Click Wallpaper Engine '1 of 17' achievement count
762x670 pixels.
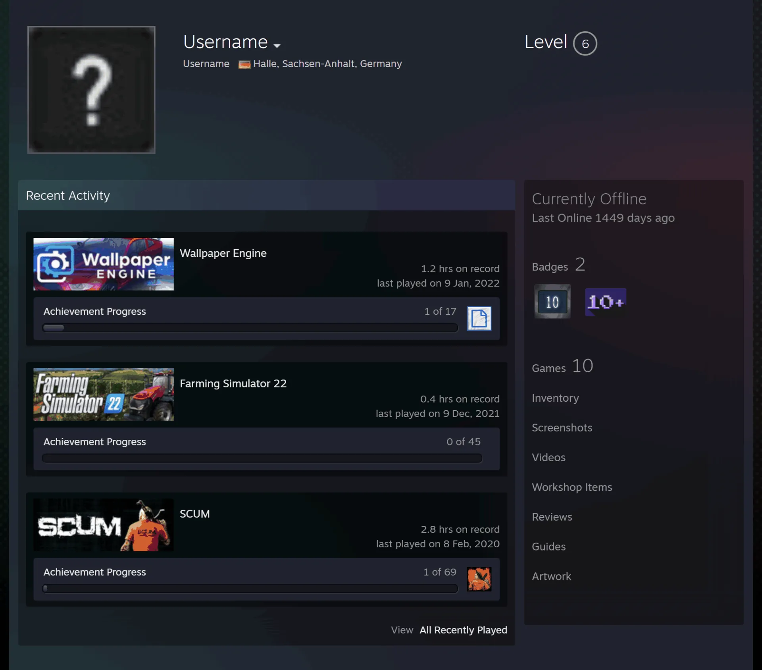point(440,311)
